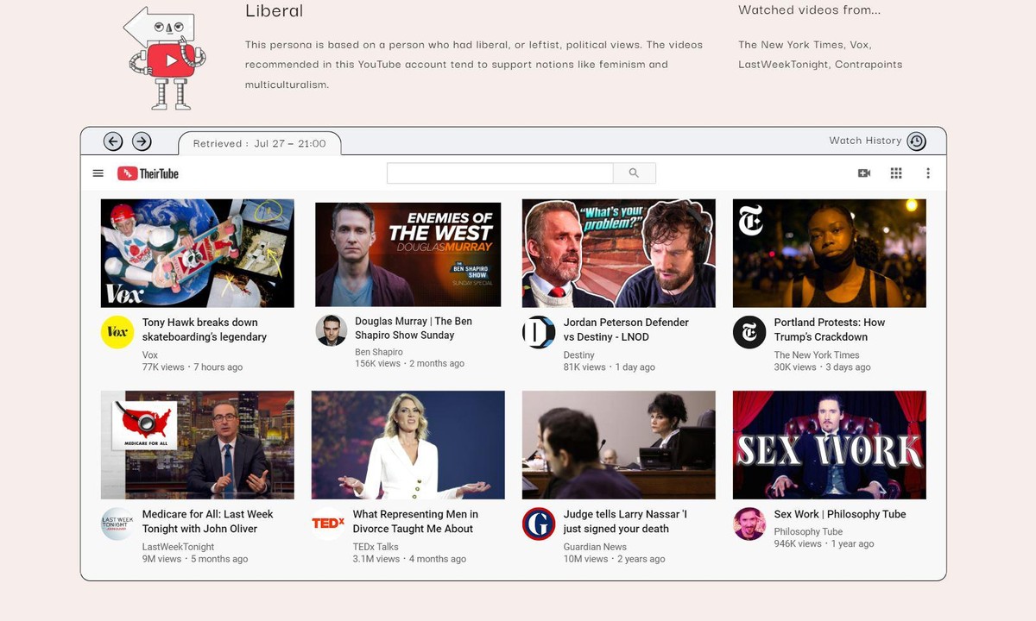Click the Portland Protests video title
Screen dimensions: 1036x621
pos(830,329)
